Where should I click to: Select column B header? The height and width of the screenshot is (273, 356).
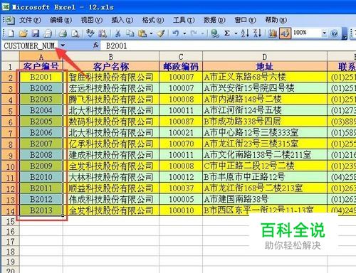click(x=111, y=57)
